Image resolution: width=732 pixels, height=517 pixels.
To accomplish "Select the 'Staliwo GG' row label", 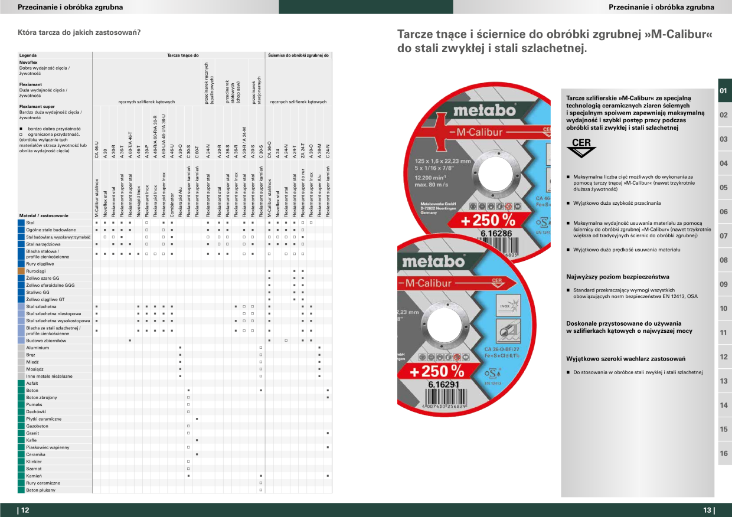I will [x=38, y=292].
